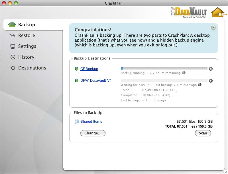This screenshot has height=174, width=228.
Task: Click the DFW DataVault logo
Action: (189, 13)
